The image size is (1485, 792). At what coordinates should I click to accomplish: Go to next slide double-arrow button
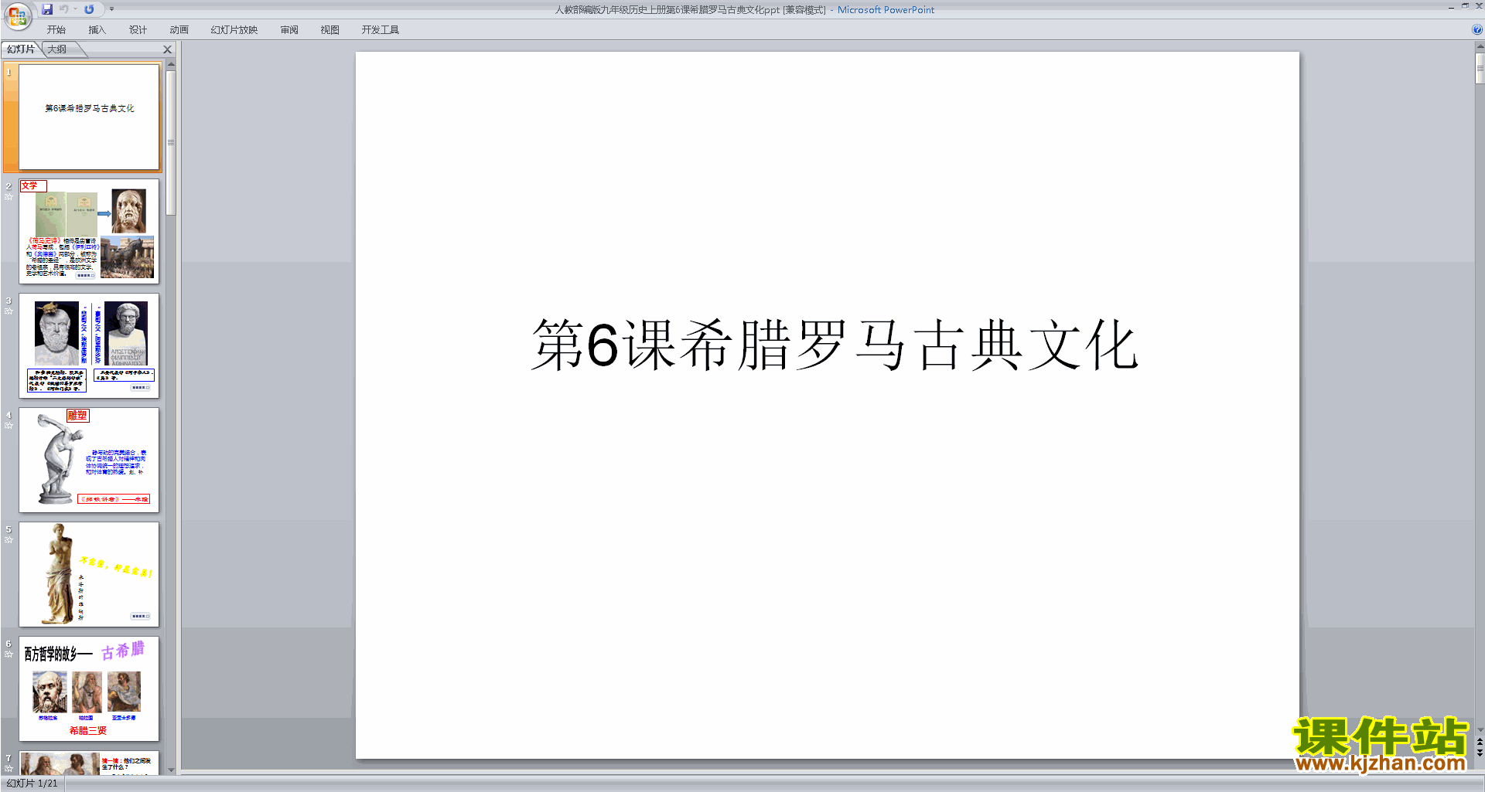(1480, 753)
